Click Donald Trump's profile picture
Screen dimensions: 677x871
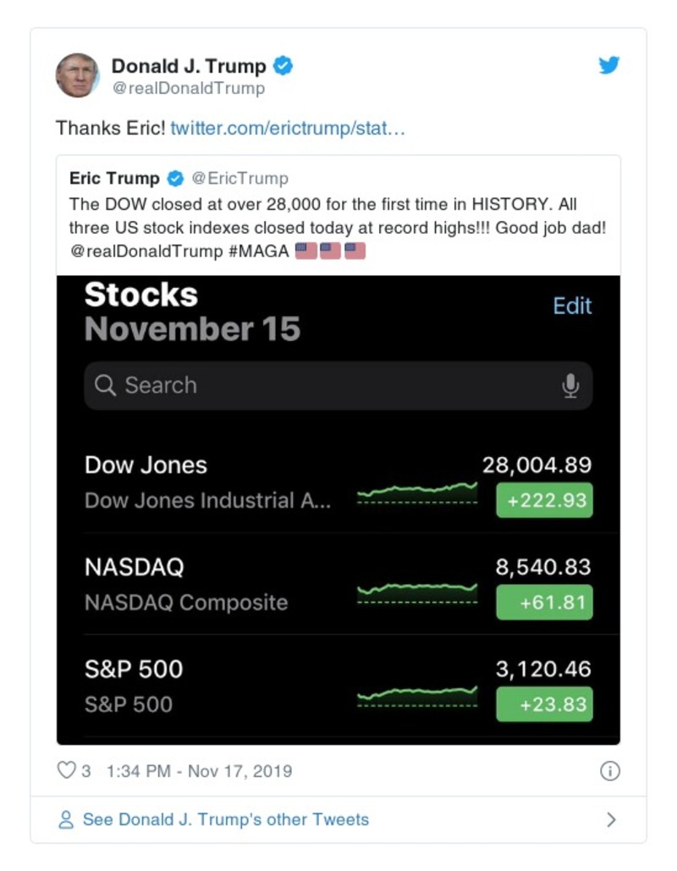(x=80, y=73)
